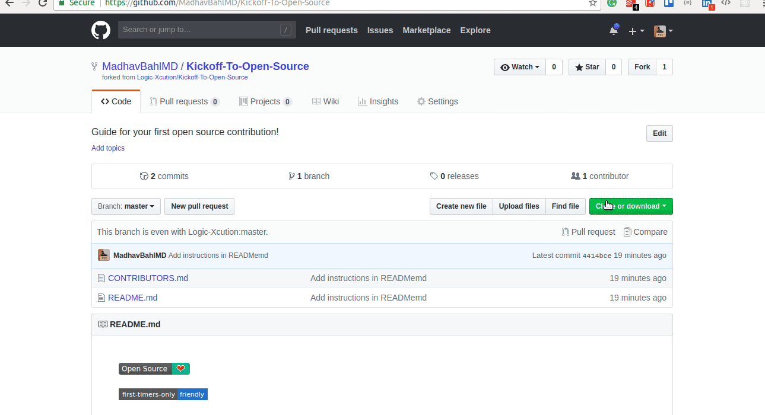This screenshot has width=765, height=415.
Task: Click the watchers count 0 next to Watch
Action: (554, 67)
